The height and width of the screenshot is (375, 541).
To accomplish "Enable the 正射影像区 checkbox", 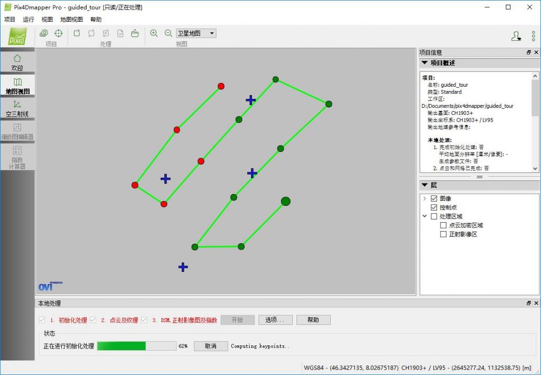I will pyautogui.click(x=443, y=234).
